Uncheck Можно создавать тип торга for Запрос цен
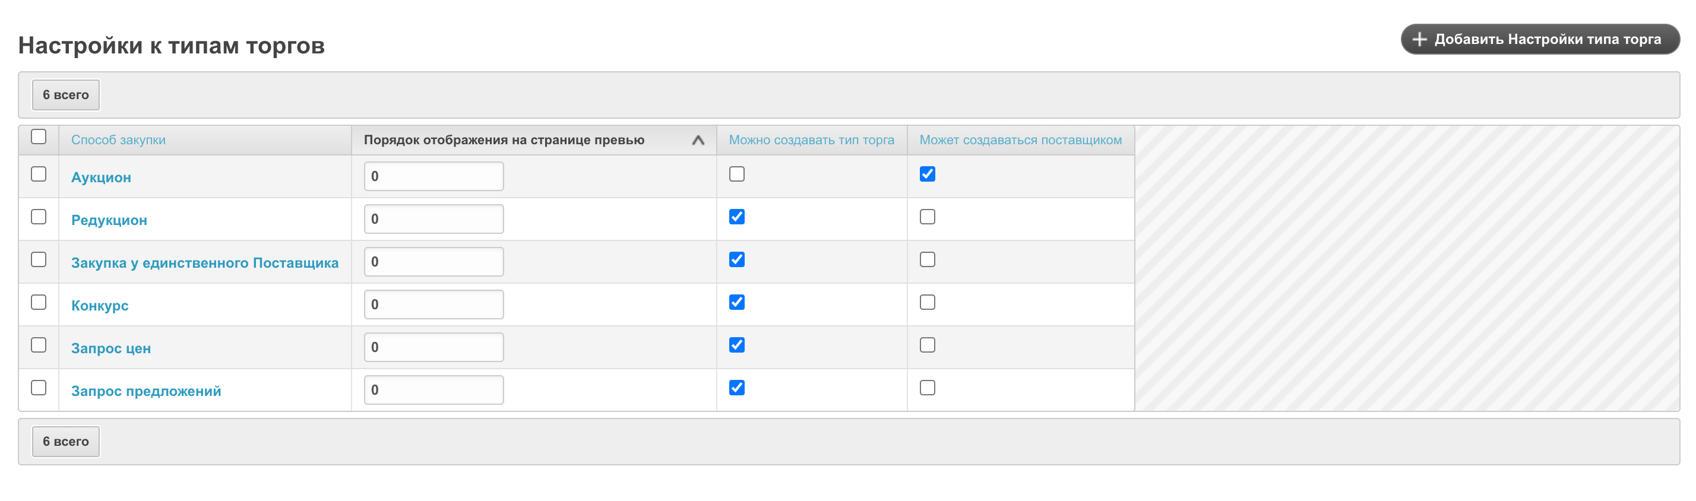The height and width of the screenshot is (501, 1696). click(x=737, y=345)
